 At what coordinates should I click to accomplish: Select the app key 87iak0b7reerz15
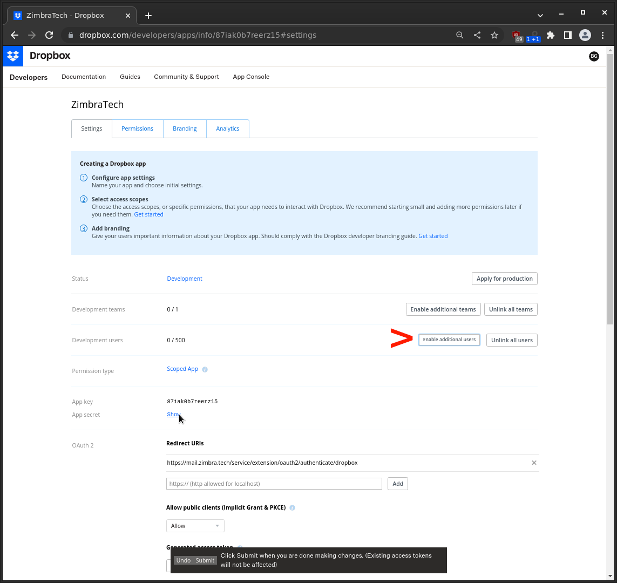pyautogui.click(x=192, y=402)
